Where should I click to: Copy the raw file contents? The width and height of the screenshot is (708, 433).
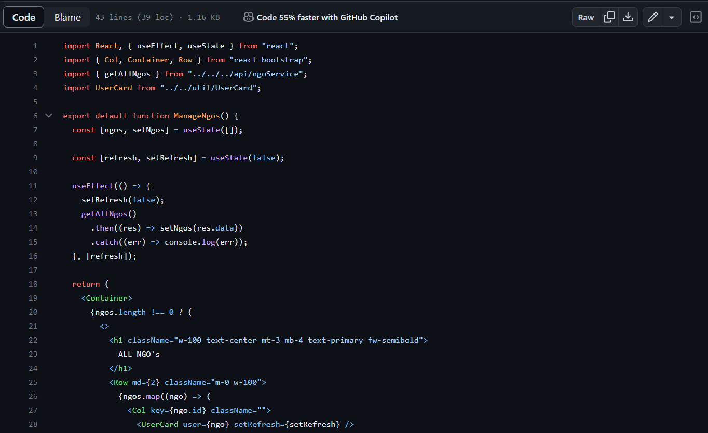point(609,17)
